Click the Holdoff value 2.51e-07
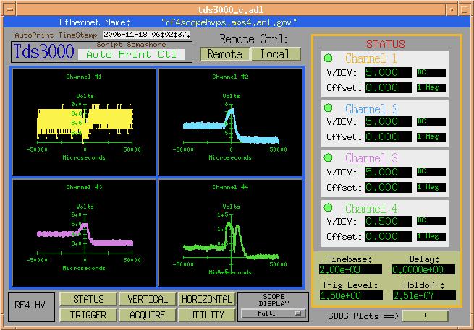 424,295
